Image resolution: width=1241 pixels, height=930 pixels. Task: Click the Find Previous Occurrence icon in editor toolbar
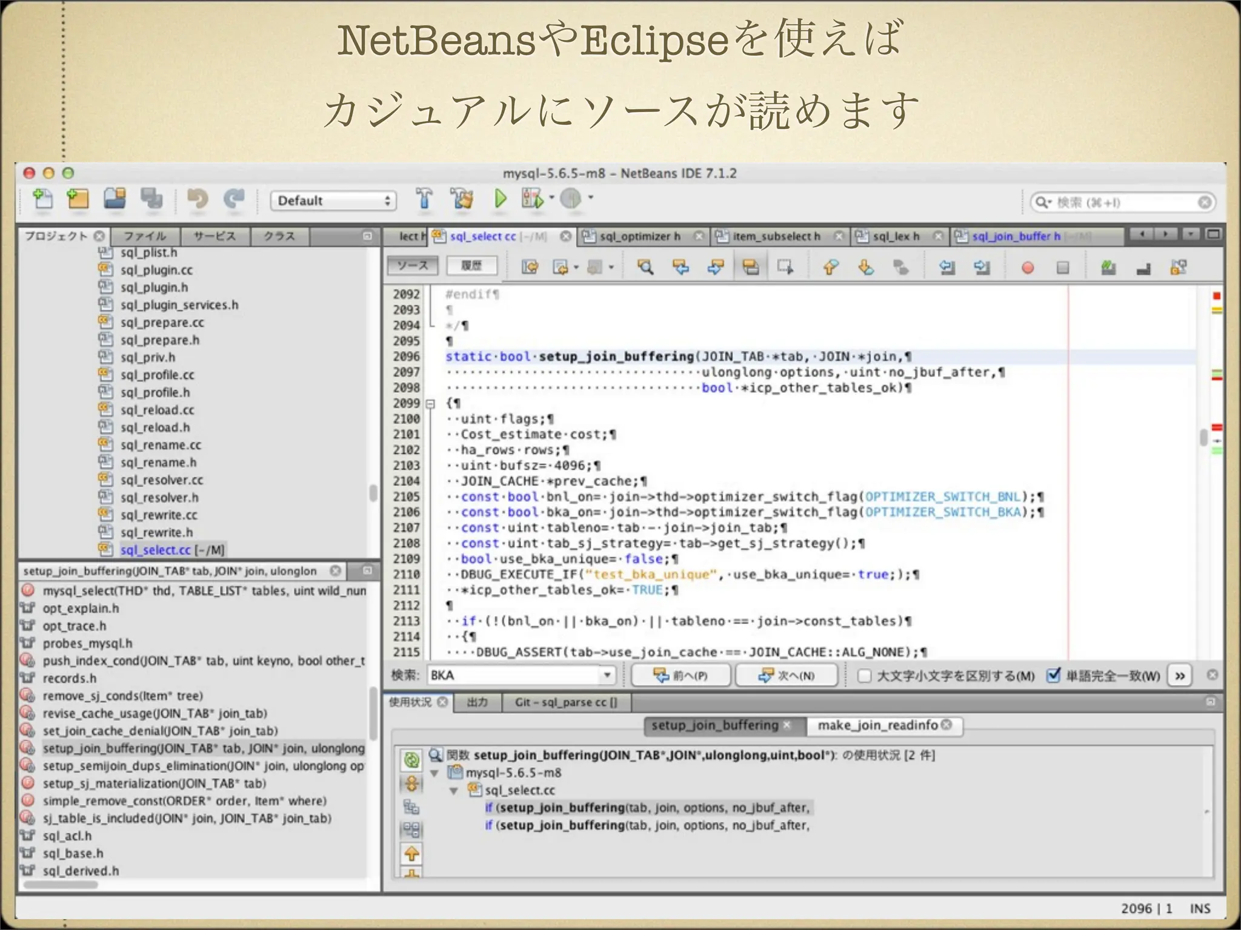pos(680,267)
